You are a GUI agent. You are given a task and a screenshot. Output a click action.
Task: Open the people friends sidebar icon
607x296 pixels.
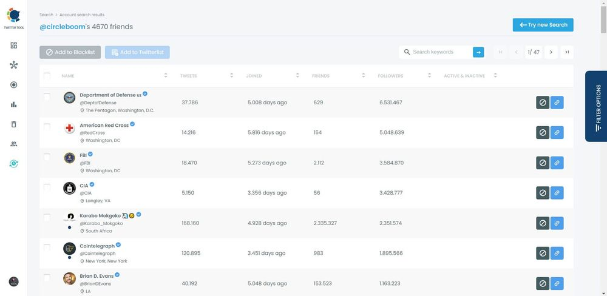[13, 144]
